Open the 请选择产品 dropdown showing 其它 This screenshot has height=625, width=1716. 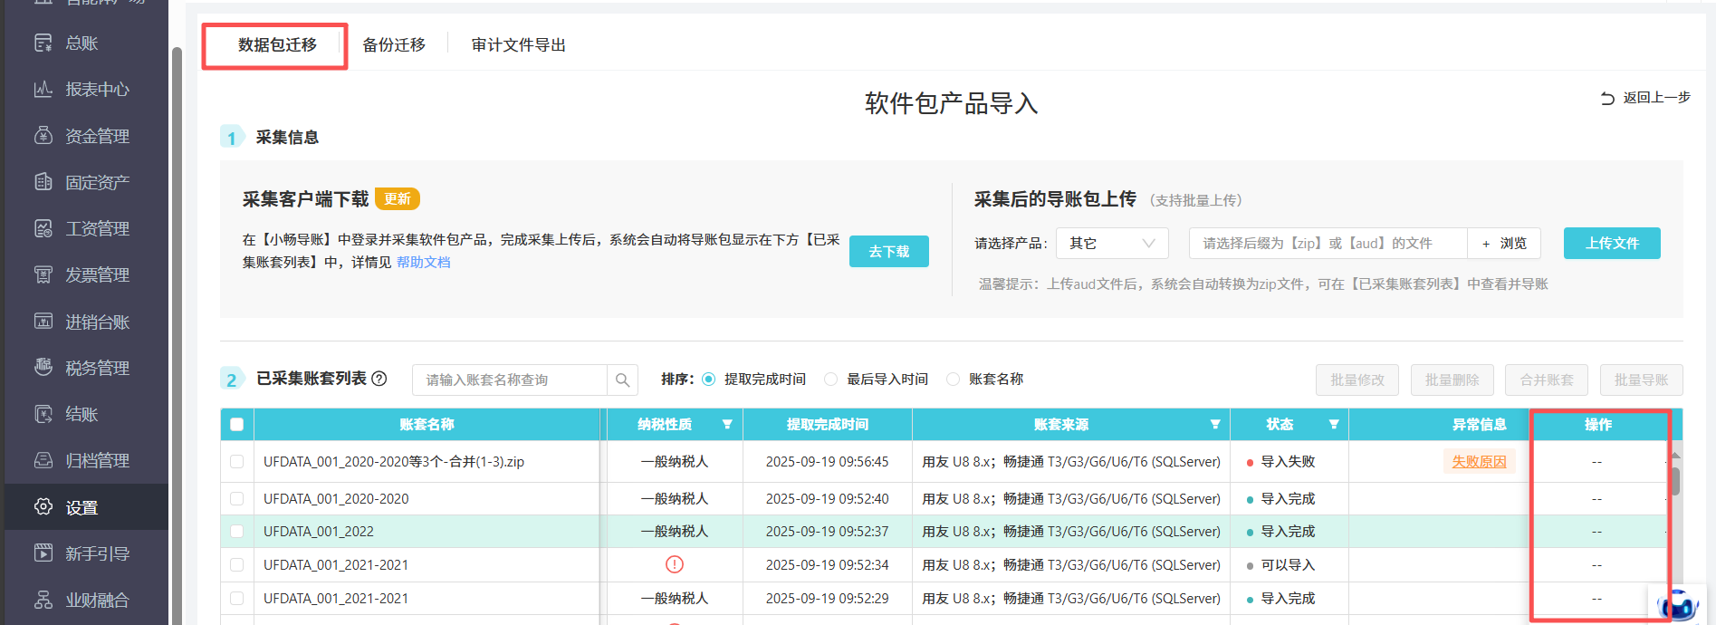(1111, 244)
